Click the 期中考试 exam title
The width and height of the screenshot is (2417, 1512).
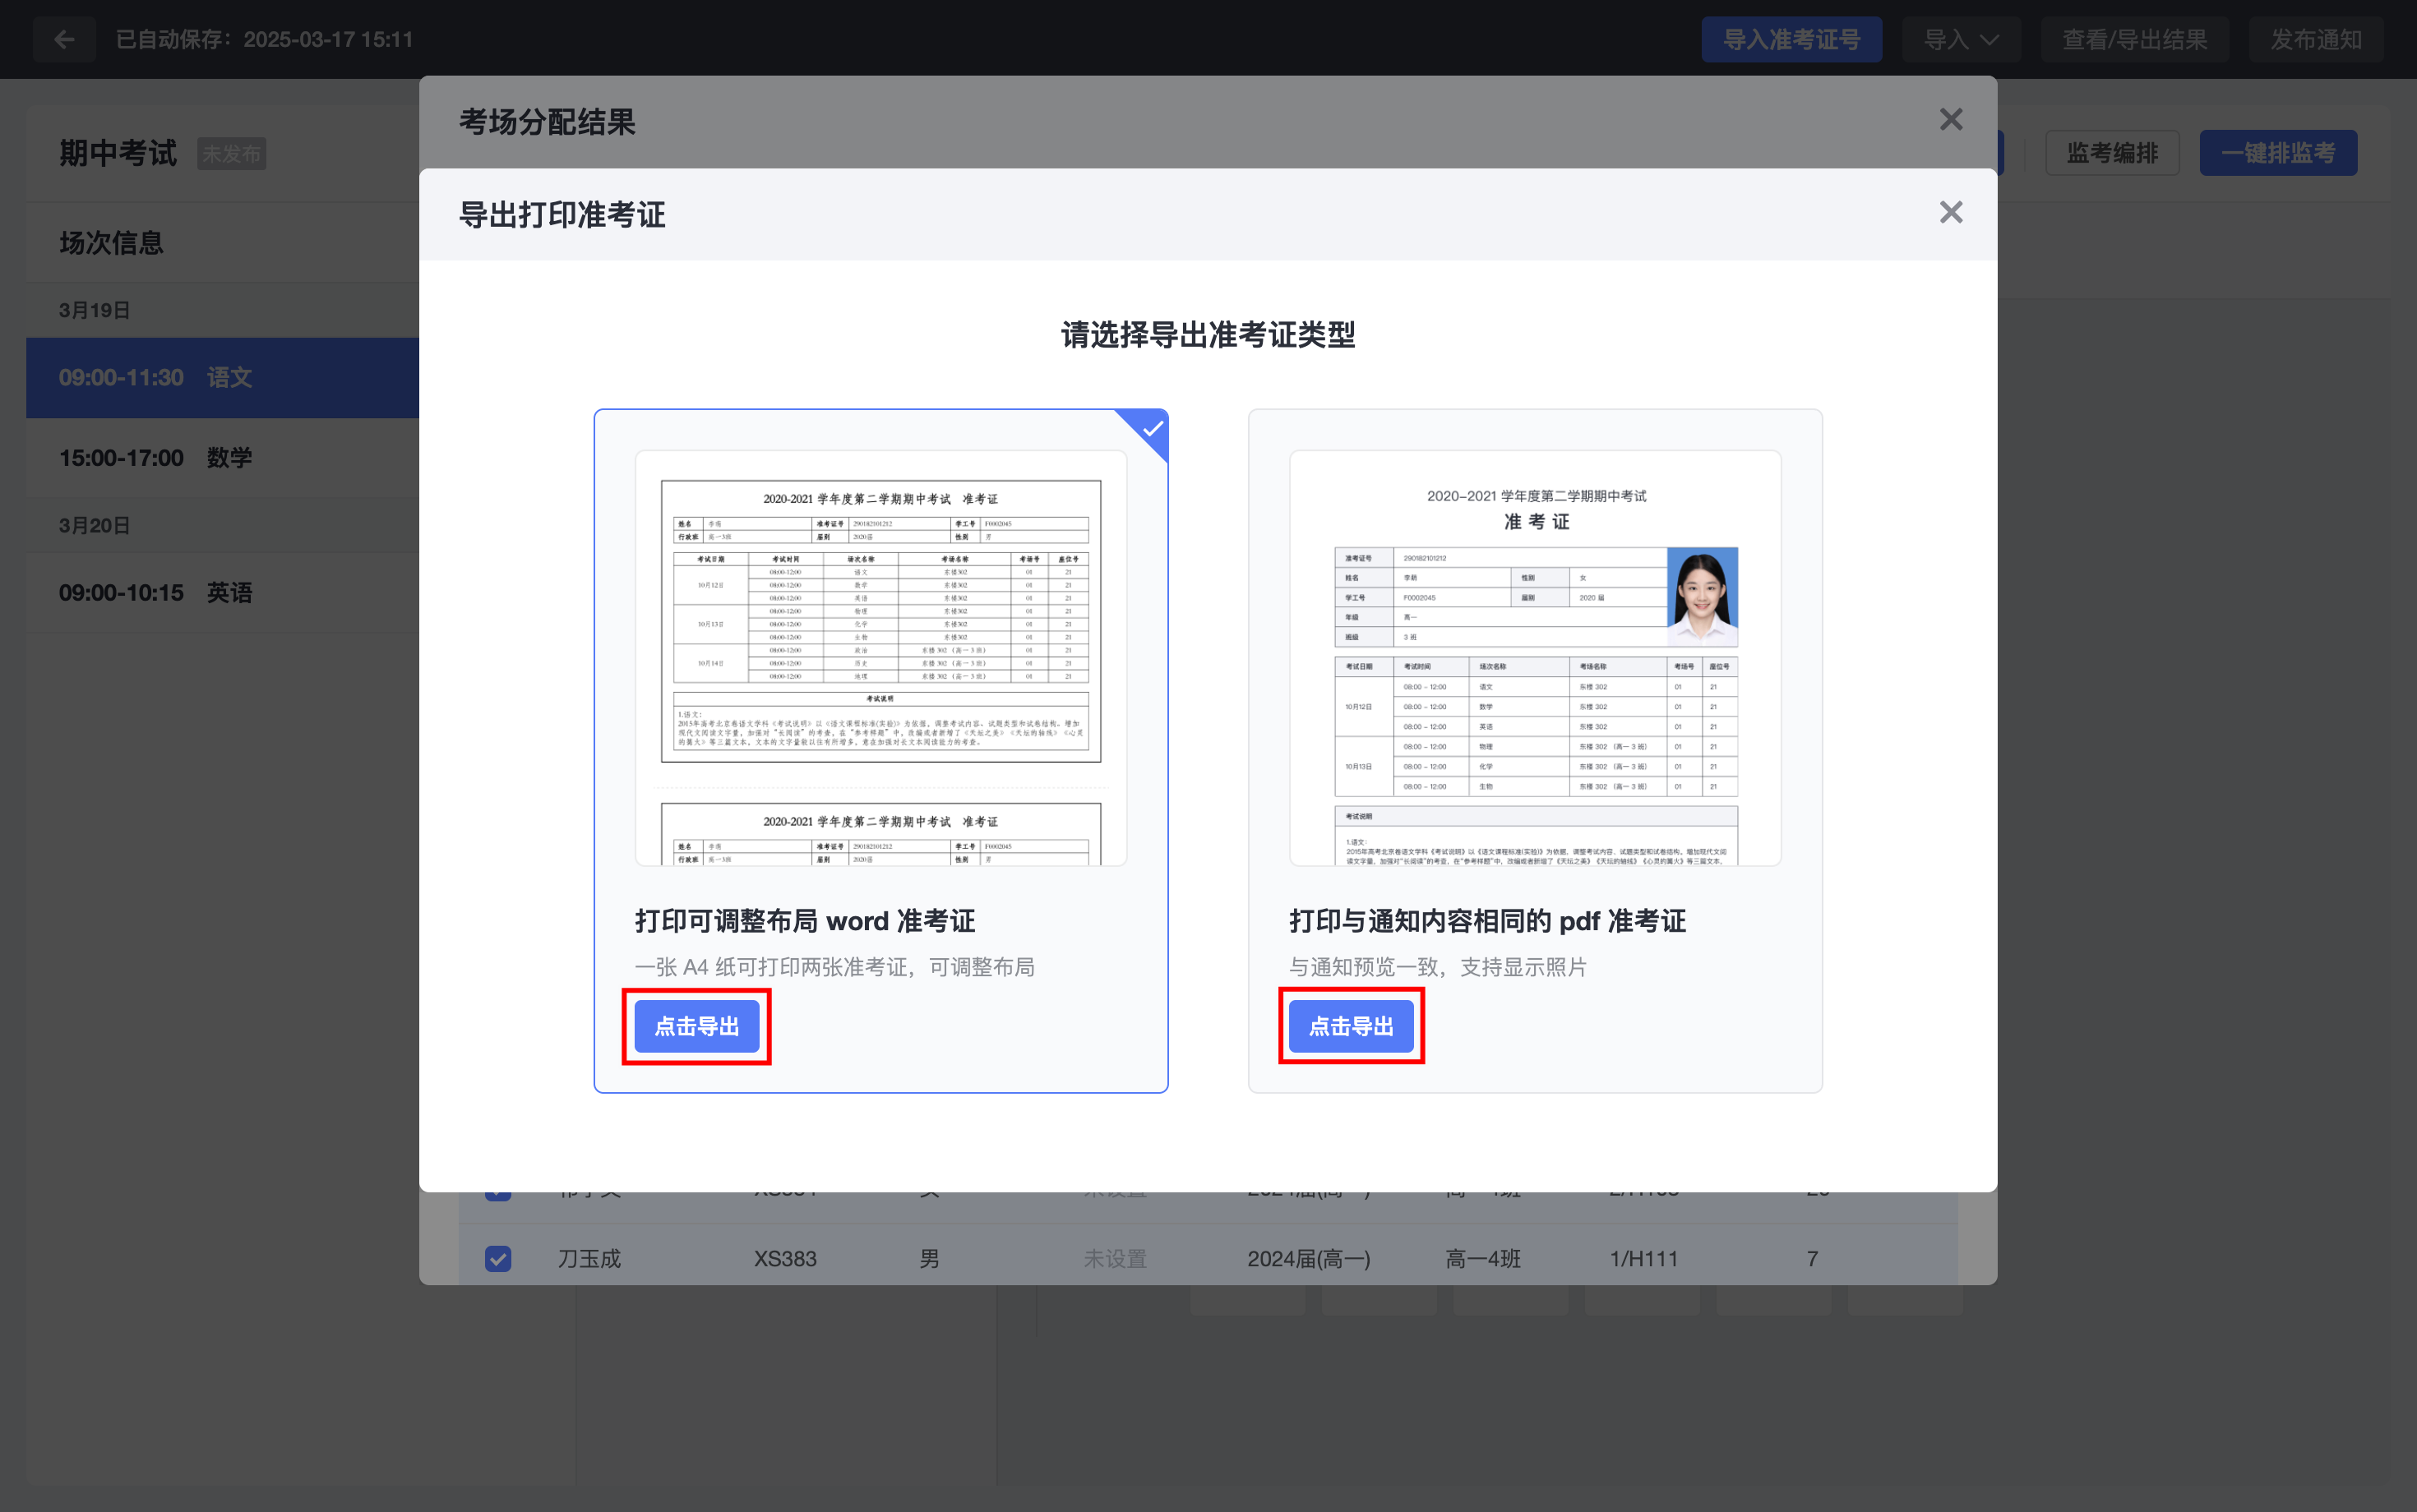click(x=118, y=153)
